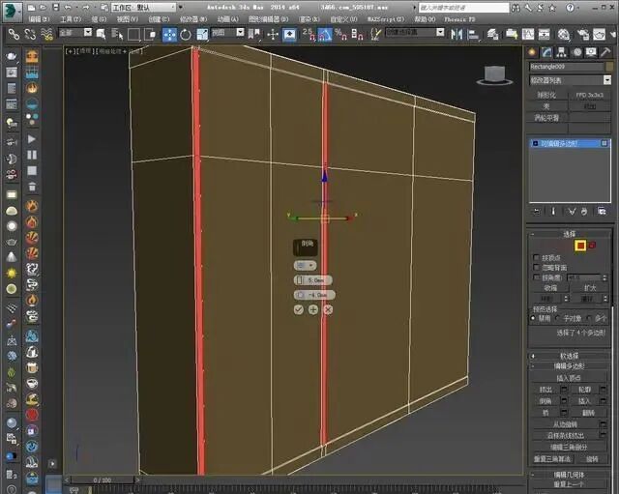Open the 创建(C) menu
This screenshot has width=619, height=494.
159,19
